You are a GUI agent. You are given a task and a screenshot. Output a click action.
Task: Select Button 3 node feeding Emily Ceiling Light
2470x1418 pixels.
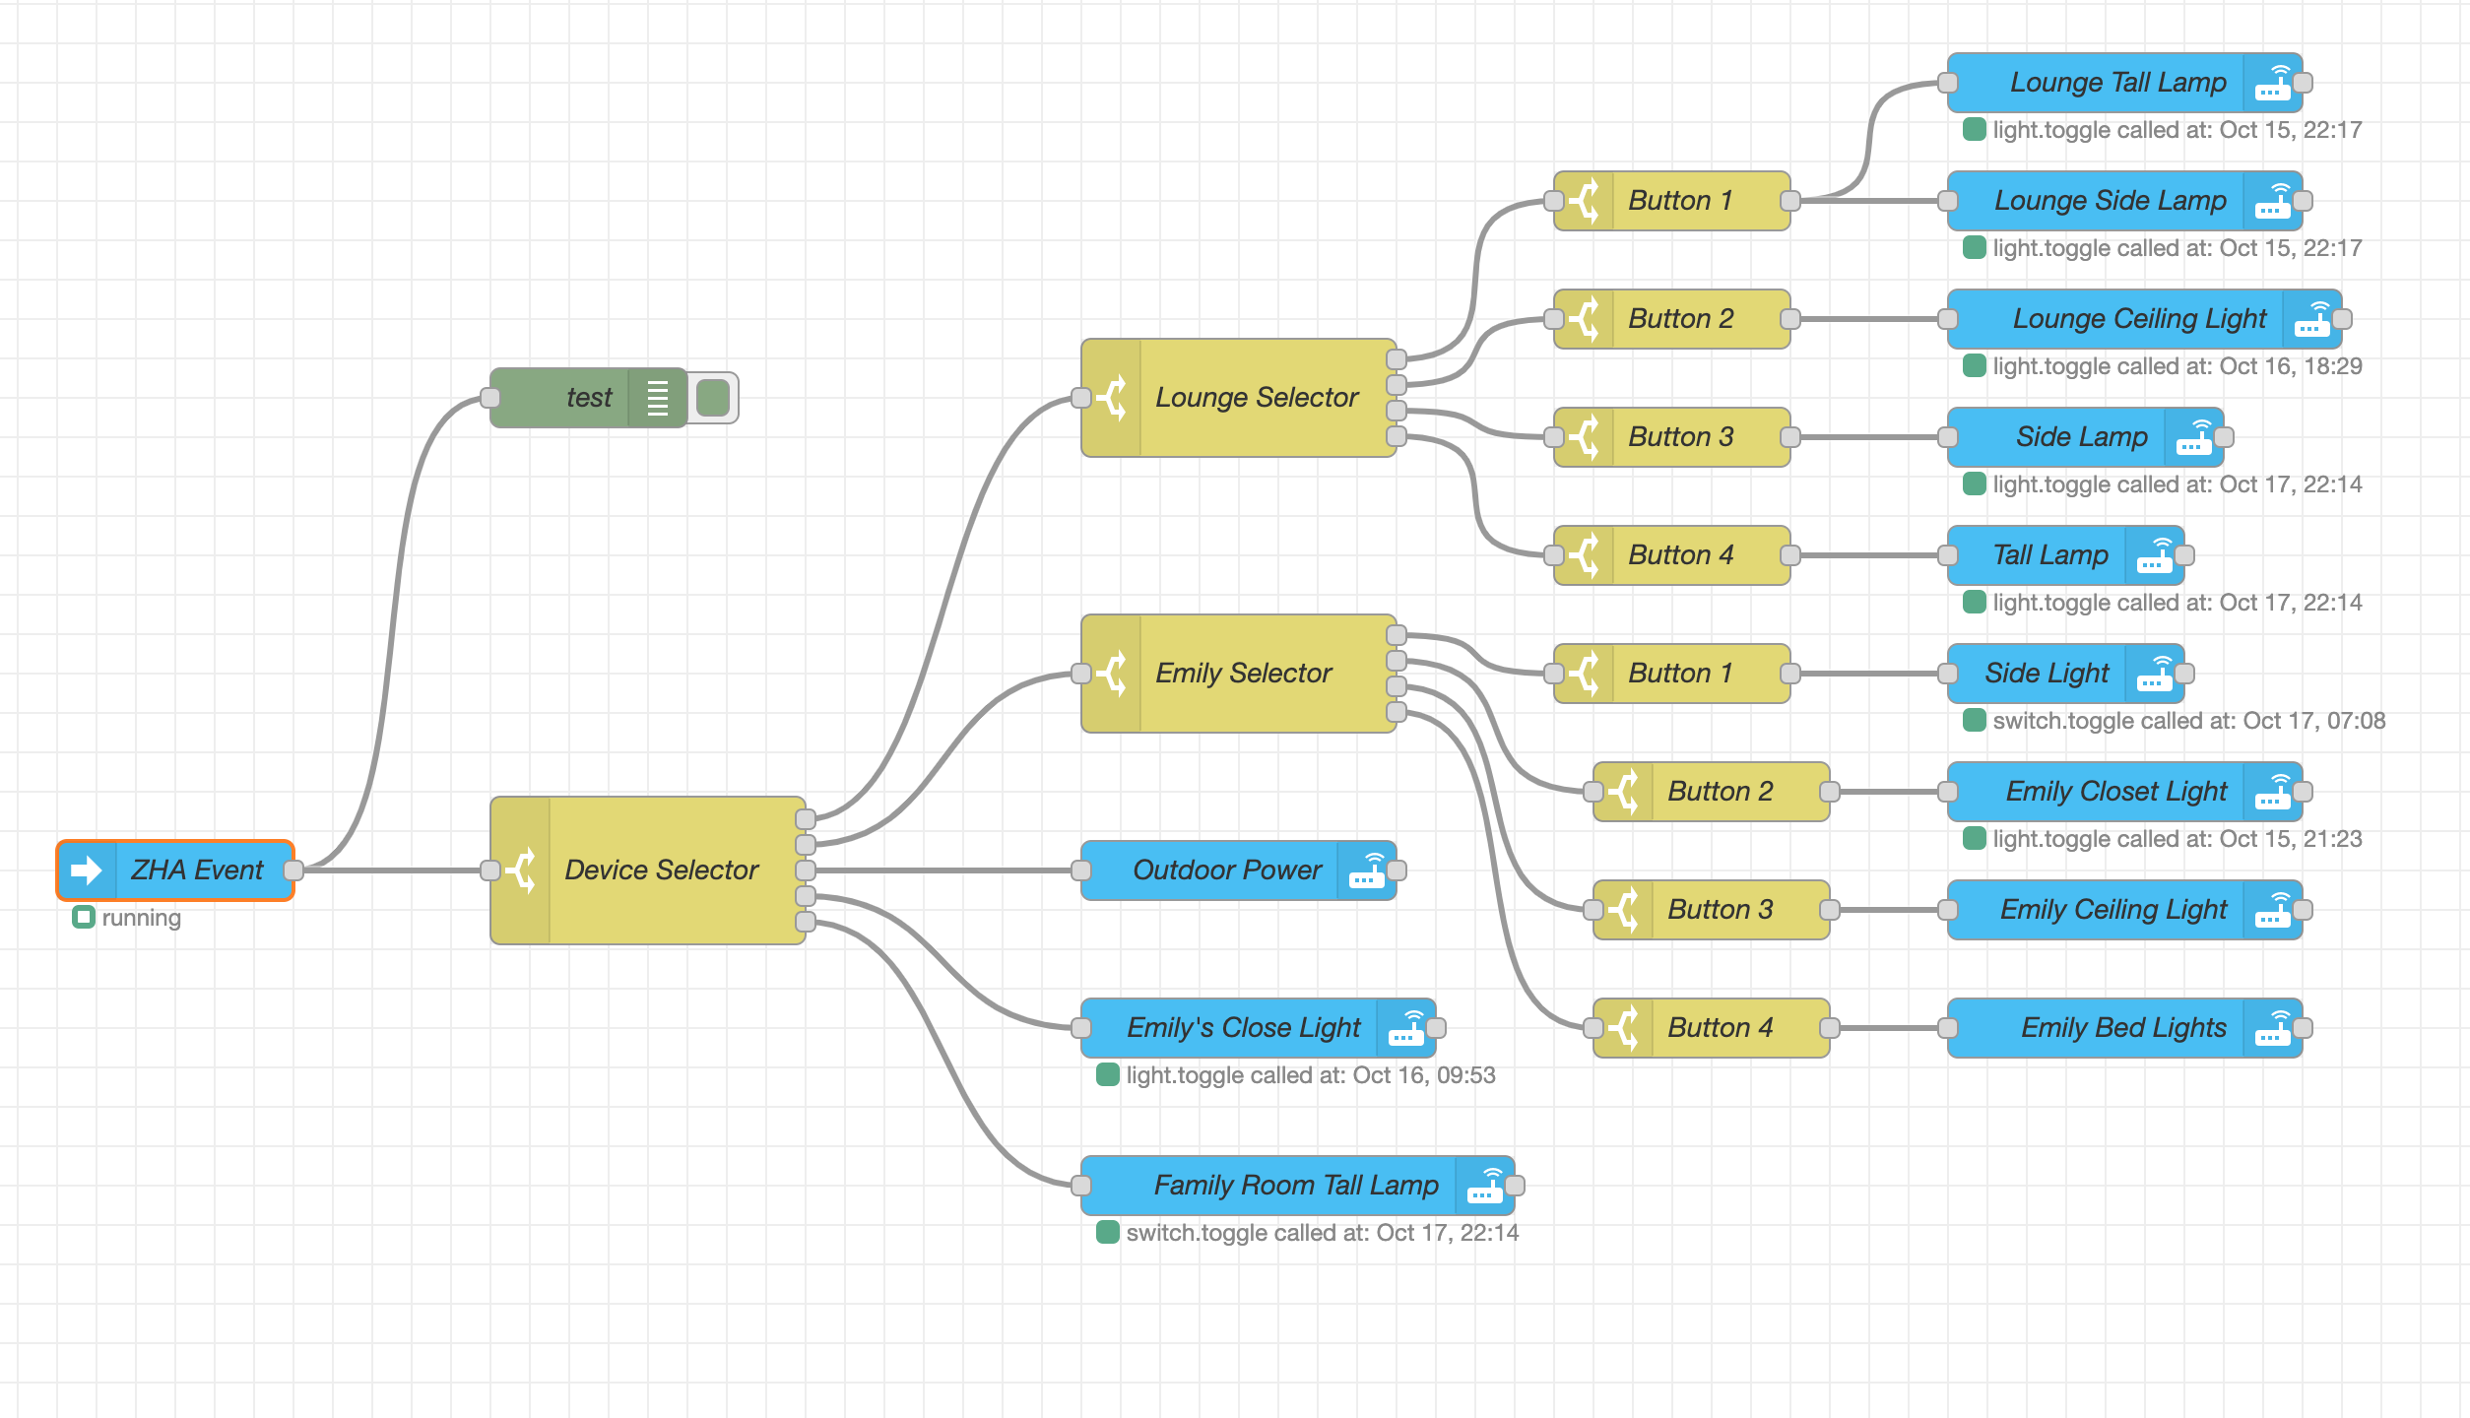pos(1720,910)
